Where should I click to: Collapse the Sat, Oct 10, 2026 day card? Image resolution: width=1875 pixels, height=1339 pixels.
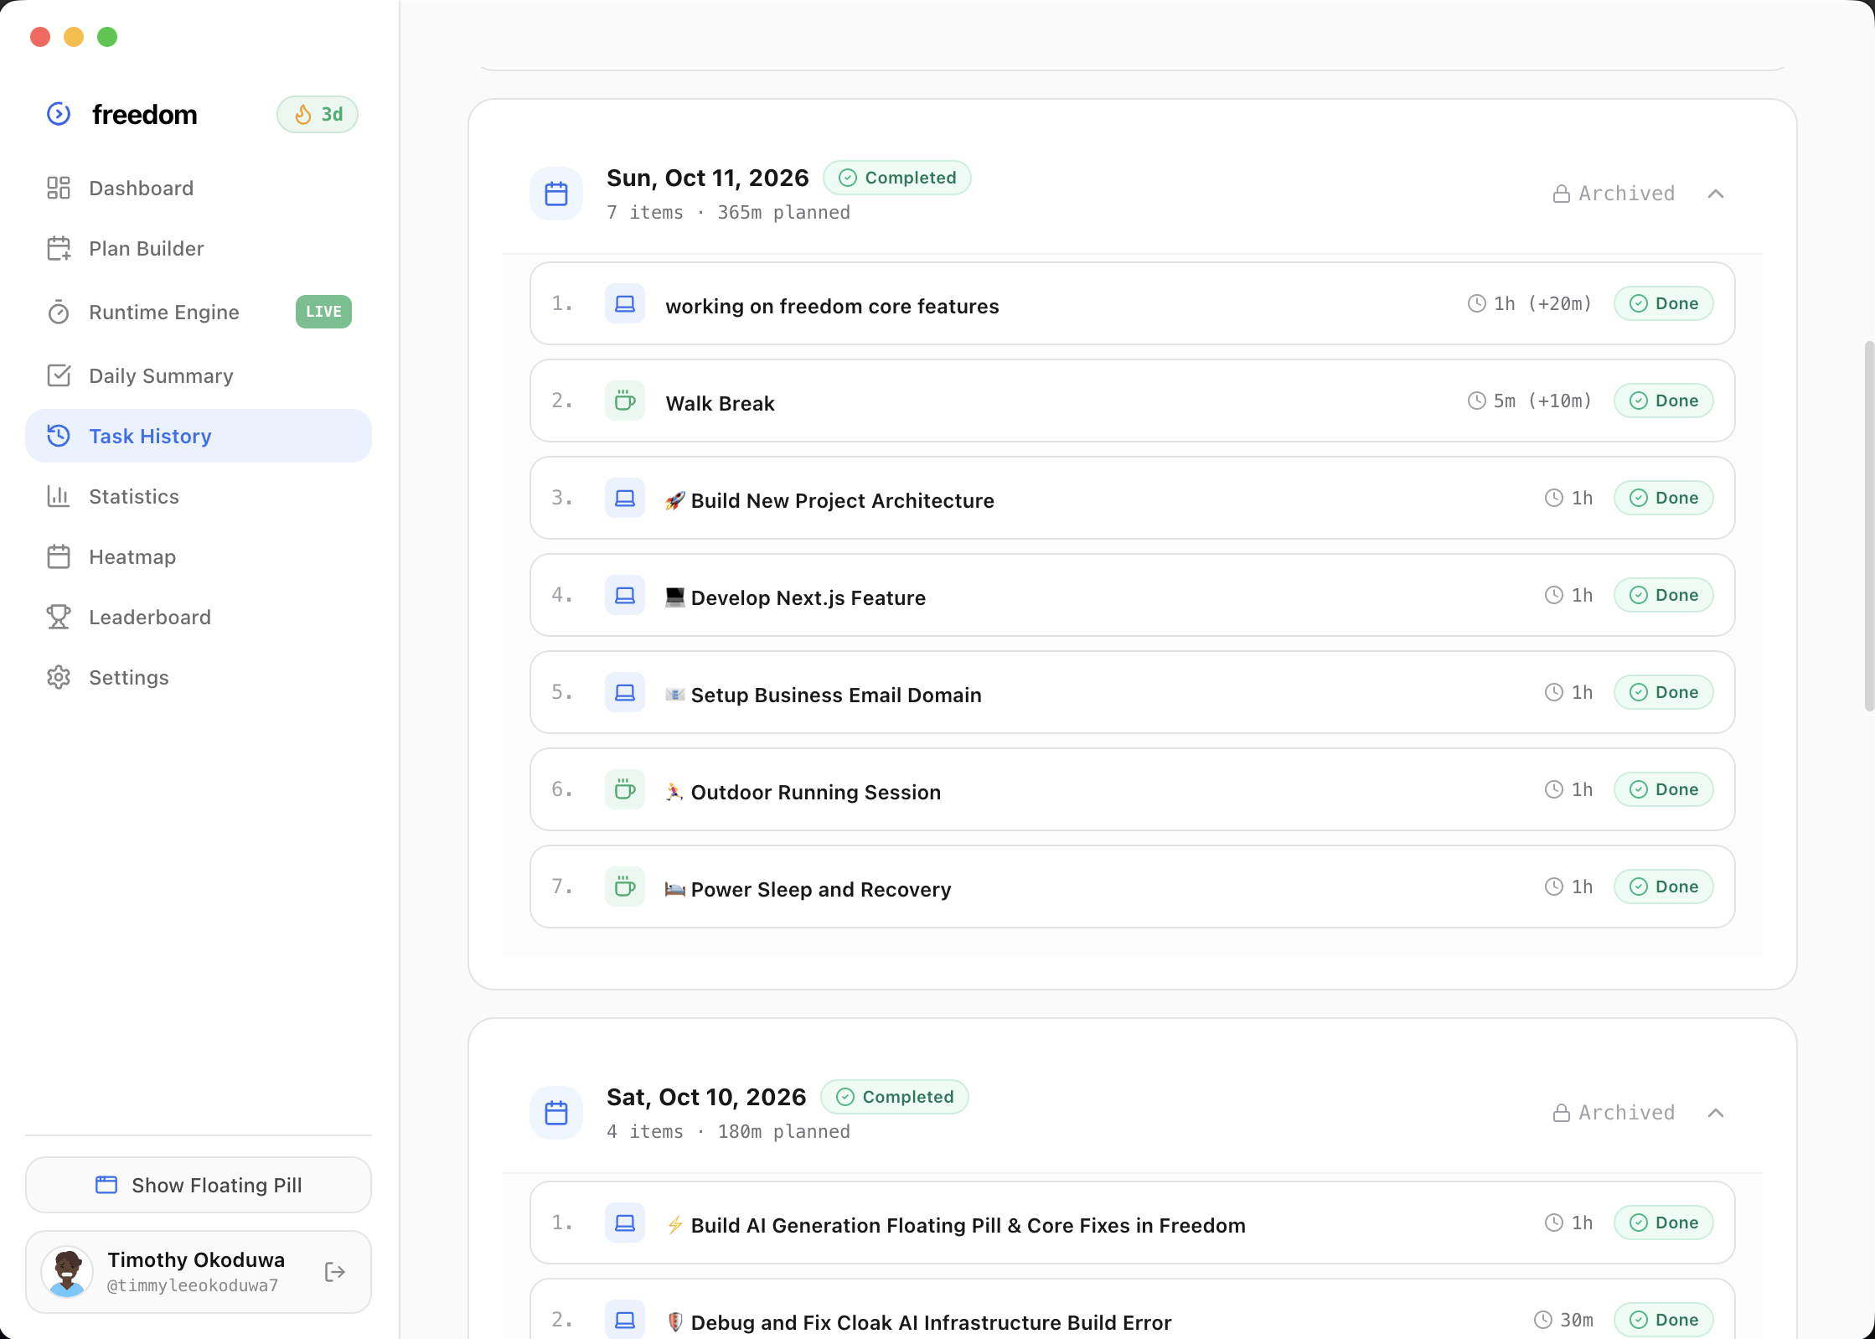[x=1716, y=1113]
